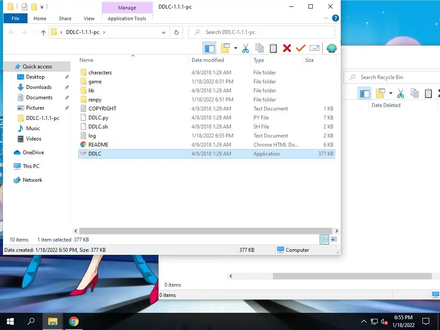440x330 pixels.
Task: Switch to details view button in status bar
Action: pyautogui.click(x=324, y=240)
